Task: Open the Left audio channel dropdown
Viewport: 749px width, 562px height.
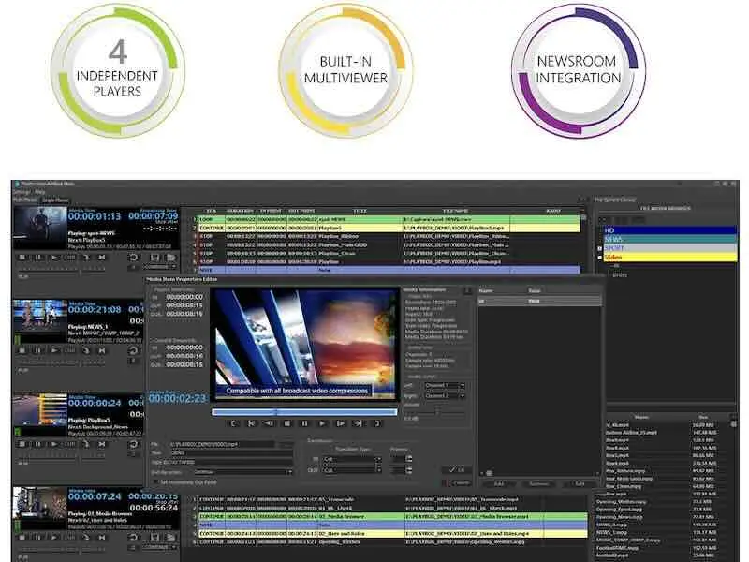Action: coord(445,385)
